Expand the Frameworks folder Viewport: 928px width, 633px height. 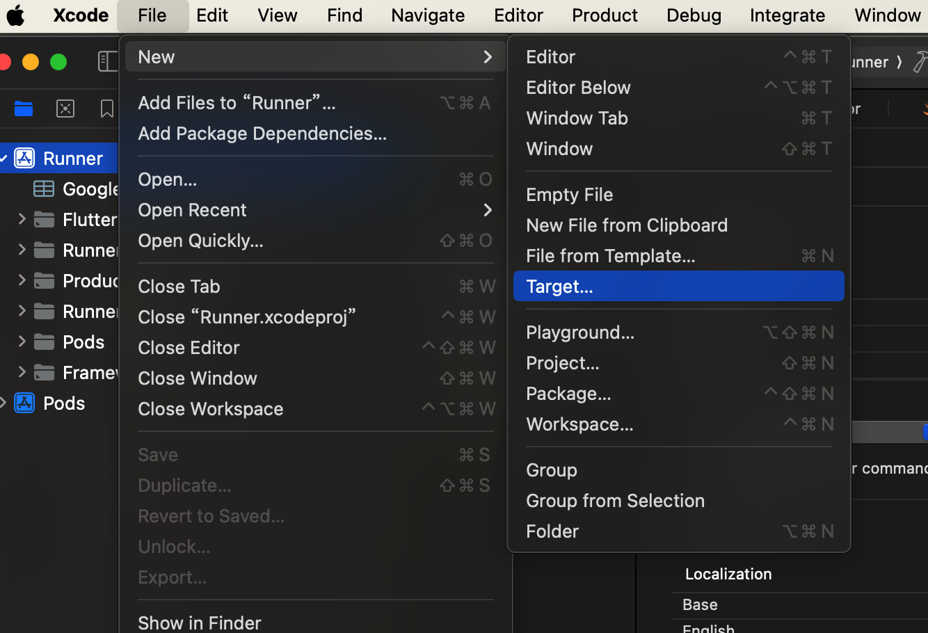[22, 372]
